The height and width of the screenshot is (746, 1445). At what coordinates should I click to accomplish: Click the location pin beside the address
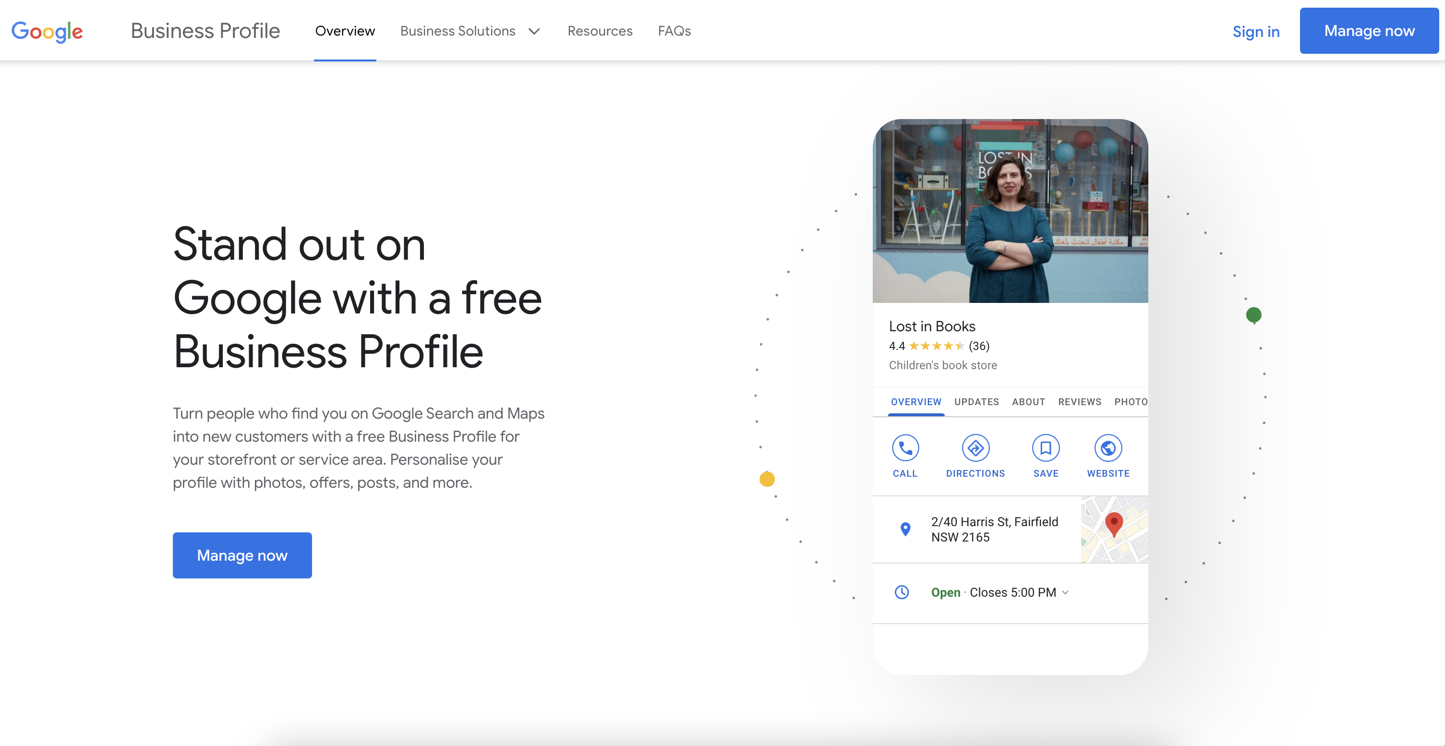pos(905,529)
